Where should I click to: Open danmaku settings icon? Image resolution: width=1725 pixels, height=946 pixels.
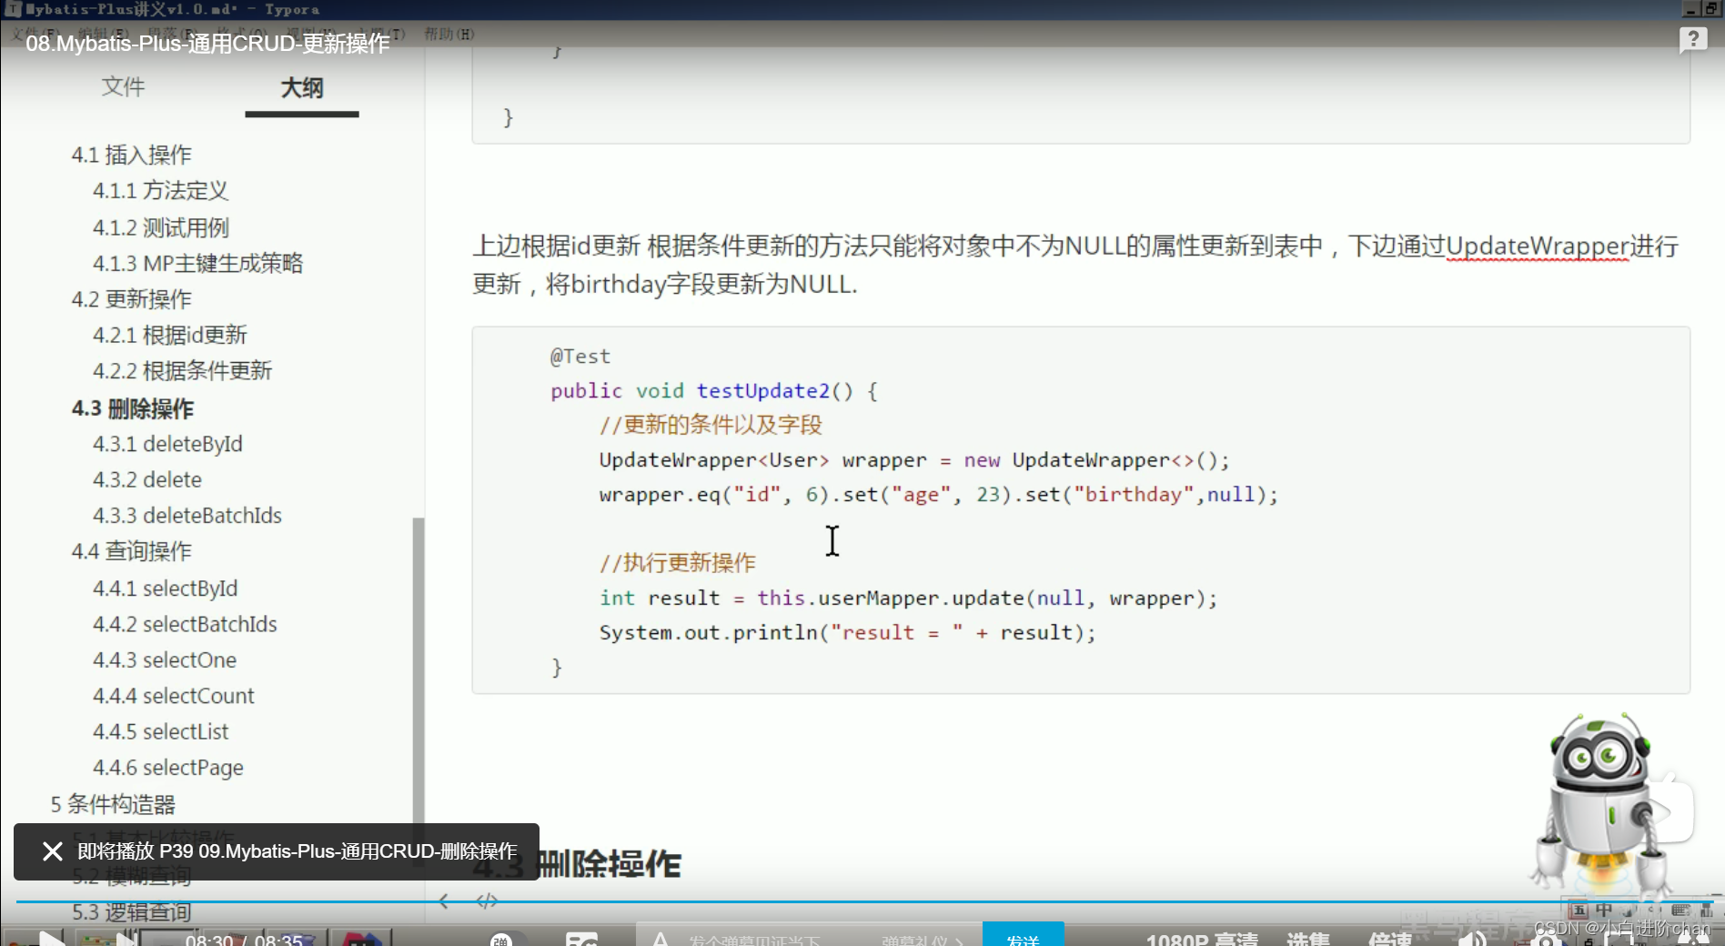click(x=581, y=940)
